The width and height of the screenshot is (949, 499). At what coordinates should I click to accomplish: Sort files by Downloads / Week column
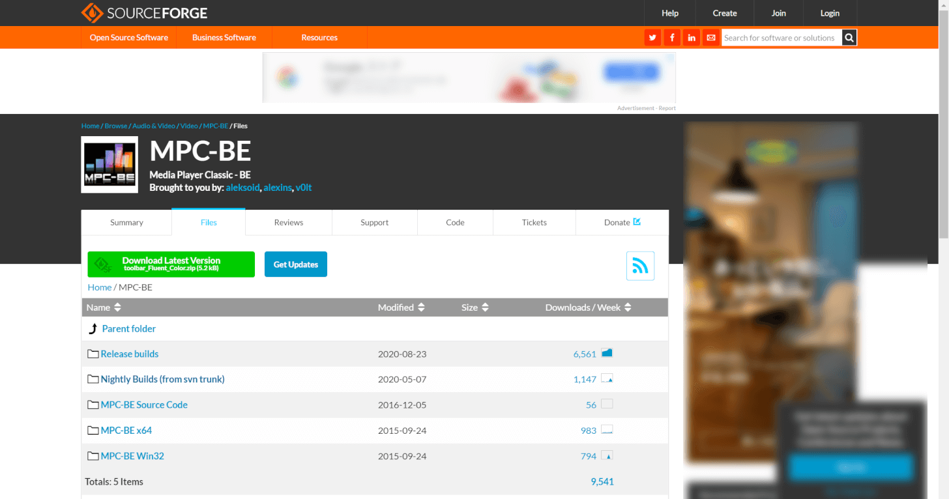(x=589, y=307)
